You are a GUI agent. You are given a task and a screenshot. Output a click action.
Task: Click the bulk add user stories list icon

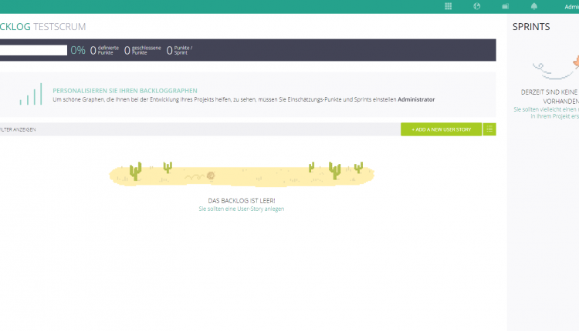point(489,129)
